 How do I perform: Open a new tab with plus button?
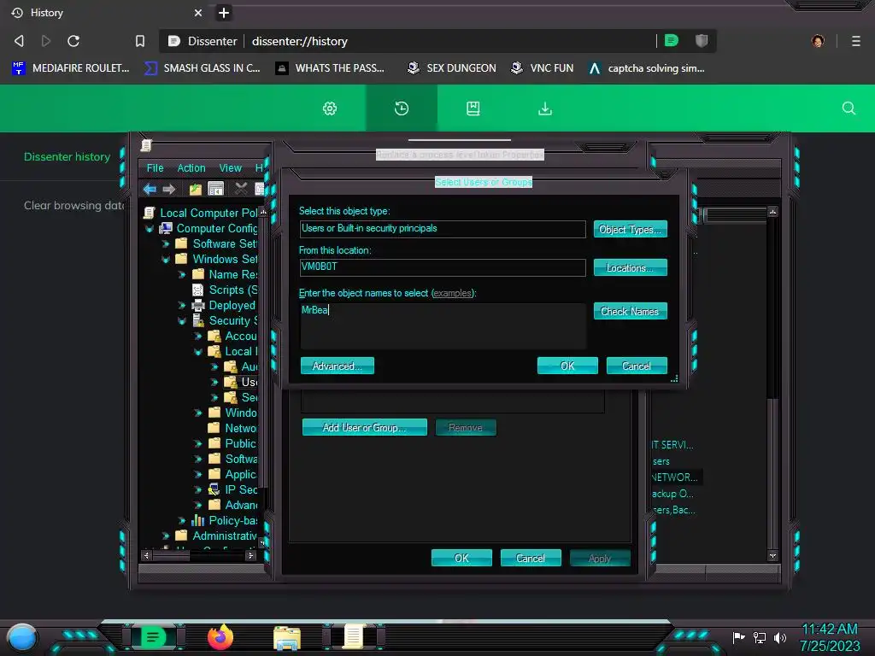[224, 13]
